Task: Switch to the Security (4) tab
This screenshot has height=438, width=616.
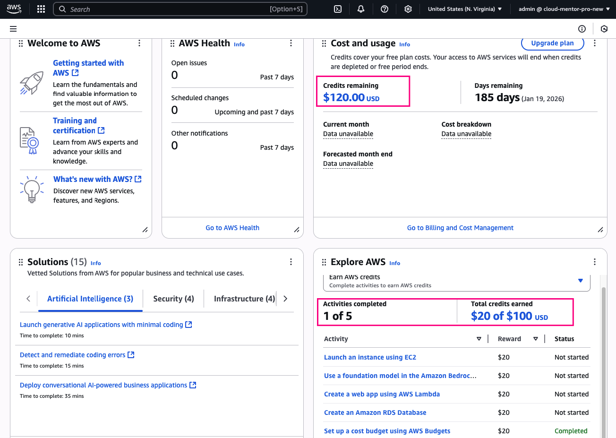Action: [173, 299]
